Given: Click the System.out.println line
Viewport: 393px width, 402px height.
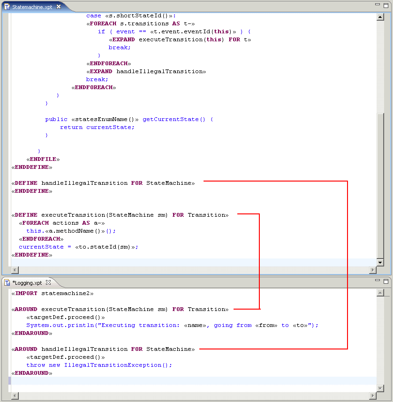Looking at the screenshot, I should [x=172, y=326].
